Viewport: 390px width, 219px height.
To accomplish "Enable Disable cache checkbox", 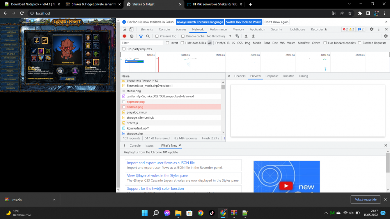I will (x=183, y=36).
